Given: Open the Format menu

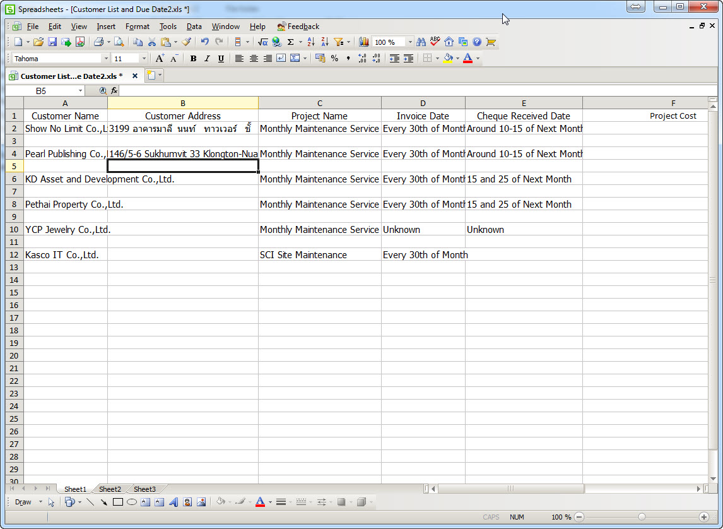Looking at the screenshot, I should point(138,27).
